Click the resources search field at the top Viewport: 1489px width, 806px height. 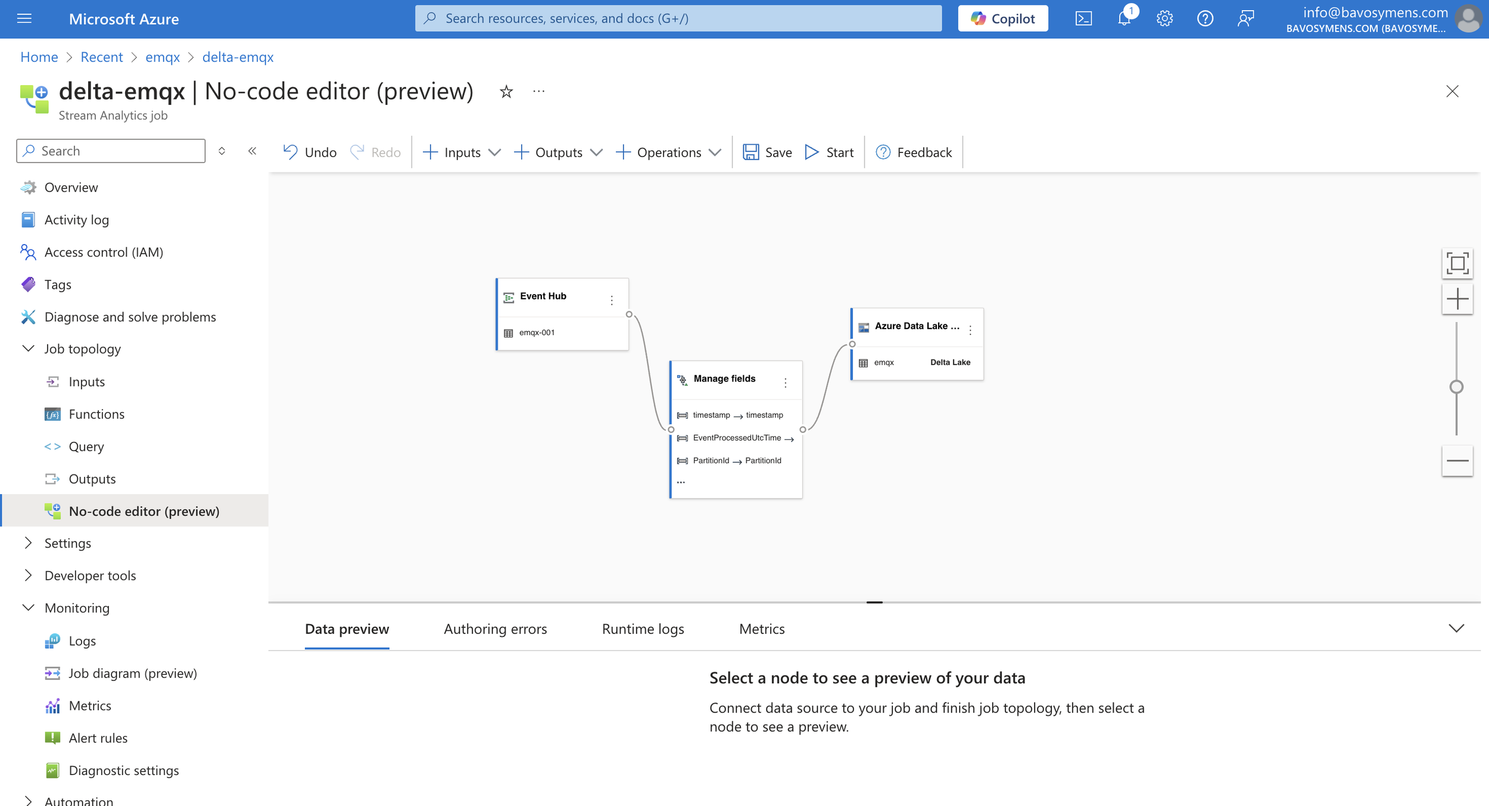click(x=679, y=18)
